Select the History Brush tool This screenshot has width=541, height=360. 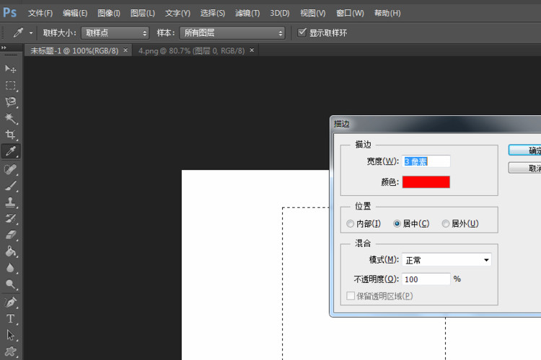(x=11, y=218)
